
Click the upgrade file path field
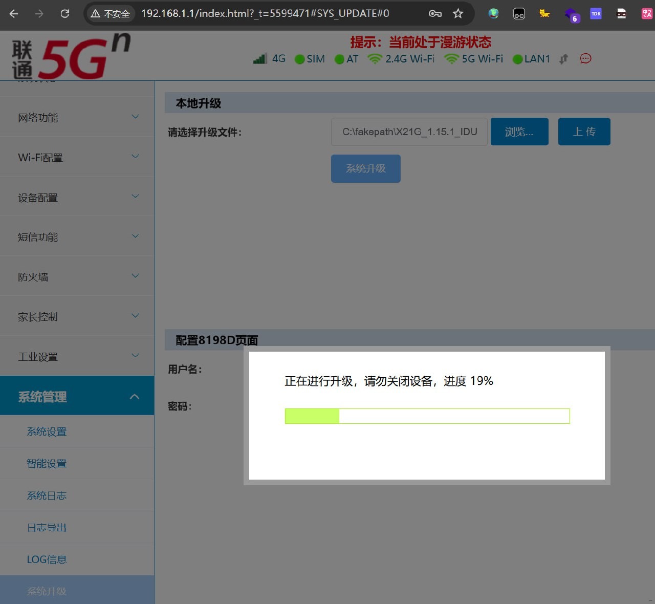(409, 132)
